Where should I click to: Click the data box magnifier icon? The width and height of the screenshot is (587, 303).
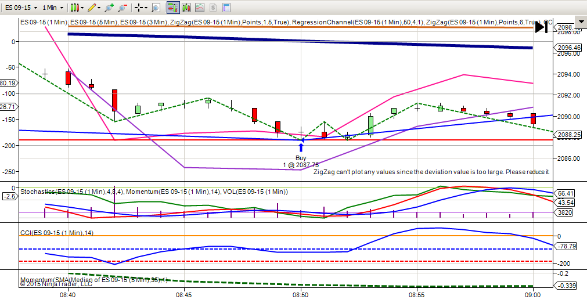click(156, 8)
